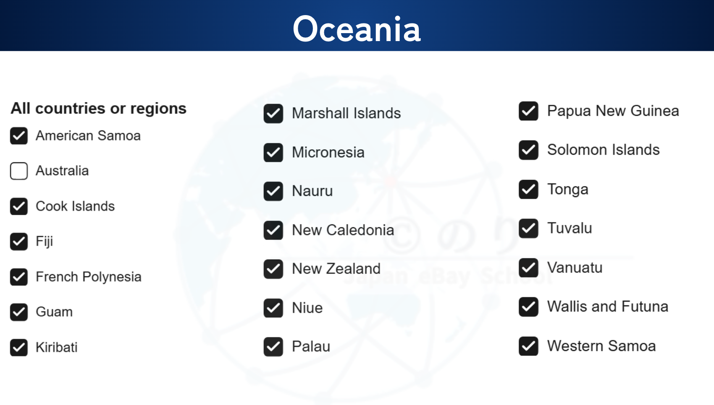The image size is (714, 405).
Task: Uncheck New Caledonia checkbox
Action: point(273,230)
